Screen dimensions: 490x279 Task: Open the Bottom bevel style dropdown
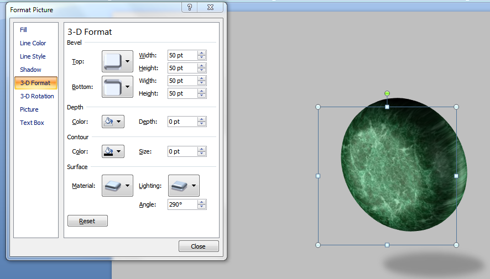[x=117, y=87]
